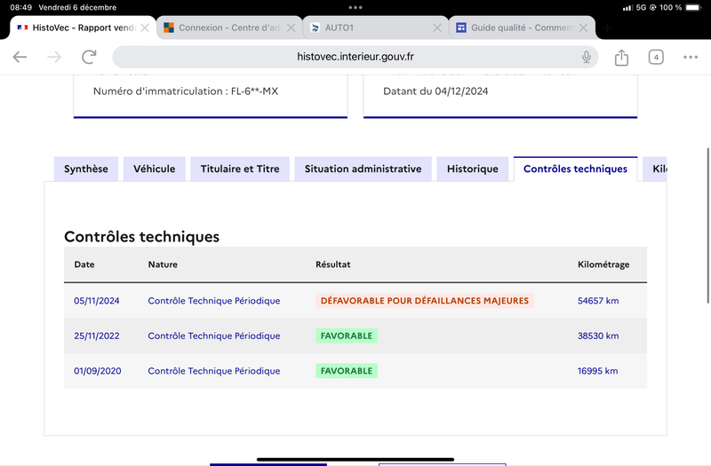This screenshot has height=466, width=711.
Task: Click Contrôle Technique Périodique in 05/11/2024 row
Action: coord(214,301)
